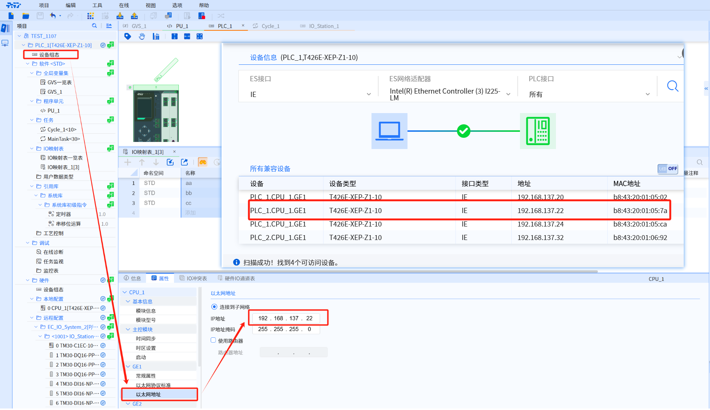Viewport: 710px width, 410px height.
Task: Select 以太网协议标准 in properties tree
Action: 153,385
